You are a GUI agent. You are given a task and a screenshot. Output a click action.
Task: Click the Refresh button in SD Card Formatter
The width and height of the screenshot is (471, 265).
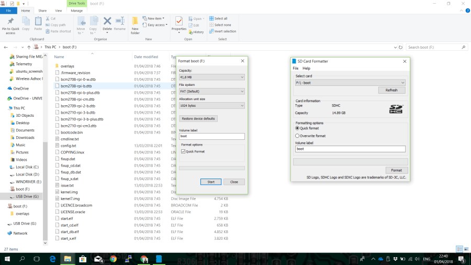coord(391,90)
